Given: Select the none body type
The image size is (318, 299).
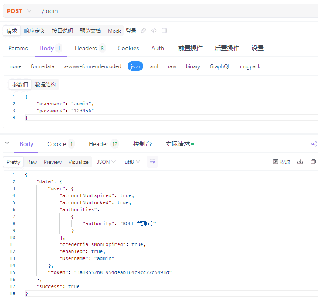Looking at the screenshot, I should 15,66.
